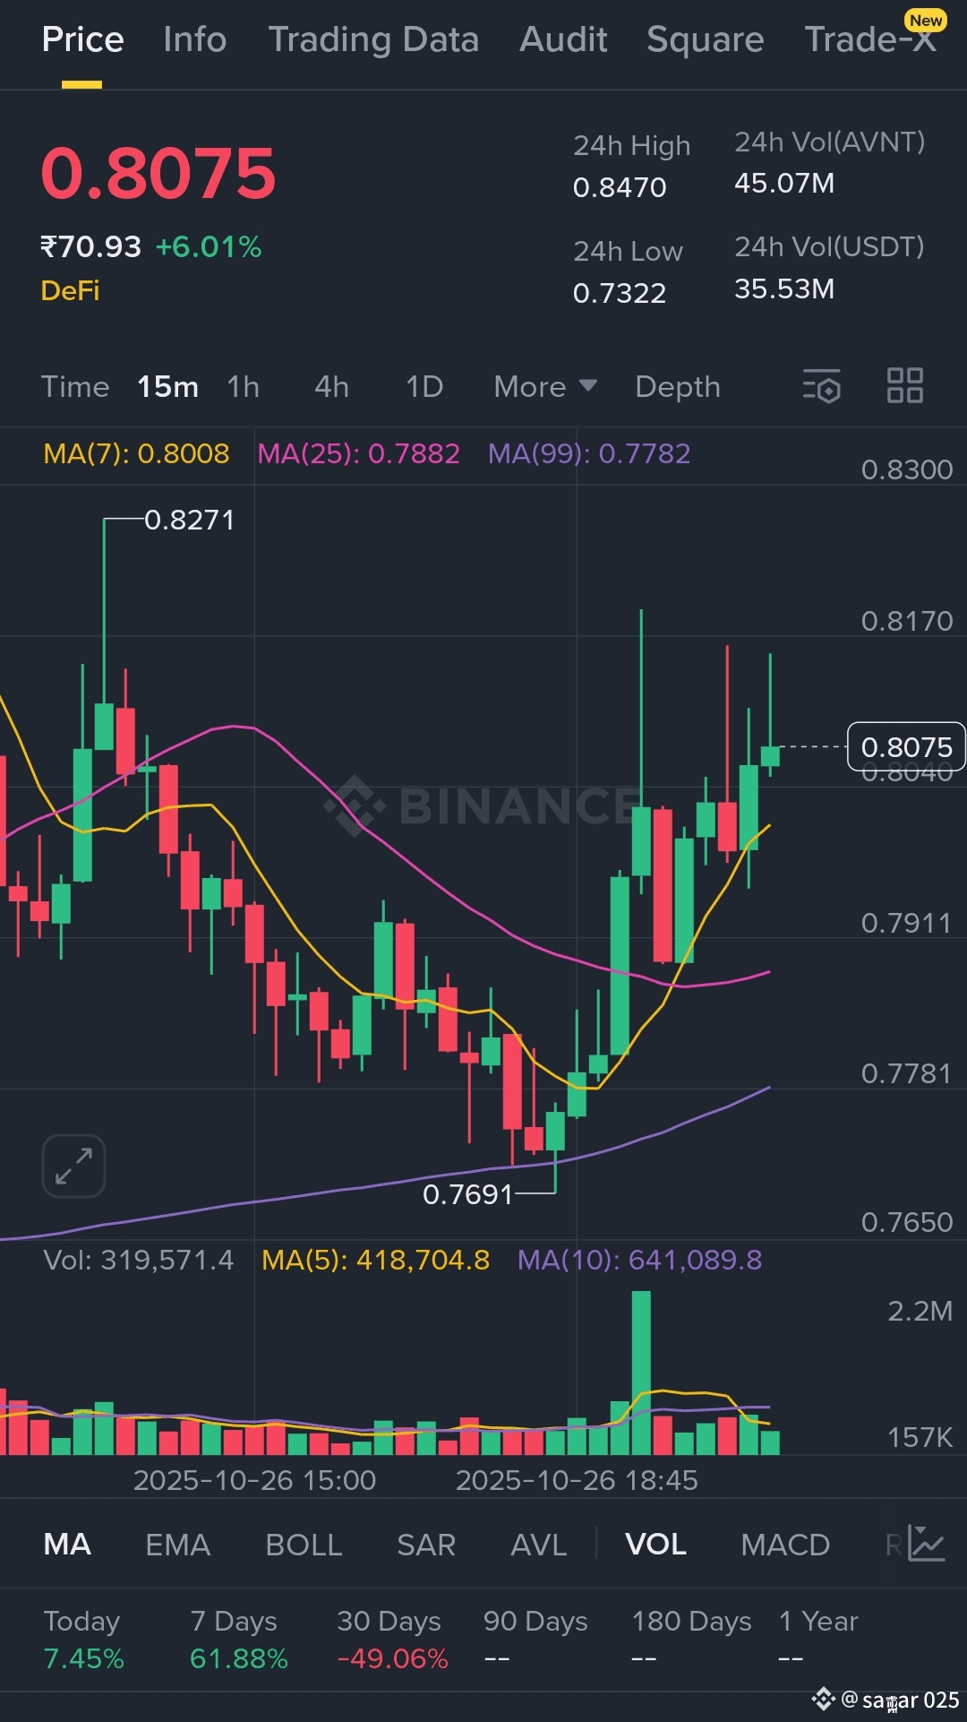967x1722 pixels.
Task: Tap the DeFi category tag
Action: click(70, 290)
